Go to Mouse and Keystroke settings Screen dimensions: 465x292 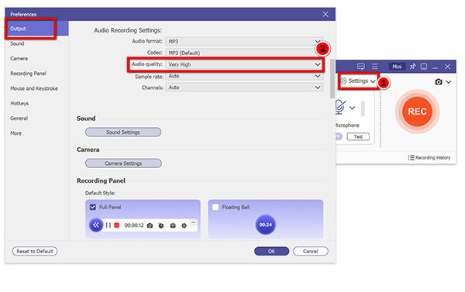(x=34, y=88)
